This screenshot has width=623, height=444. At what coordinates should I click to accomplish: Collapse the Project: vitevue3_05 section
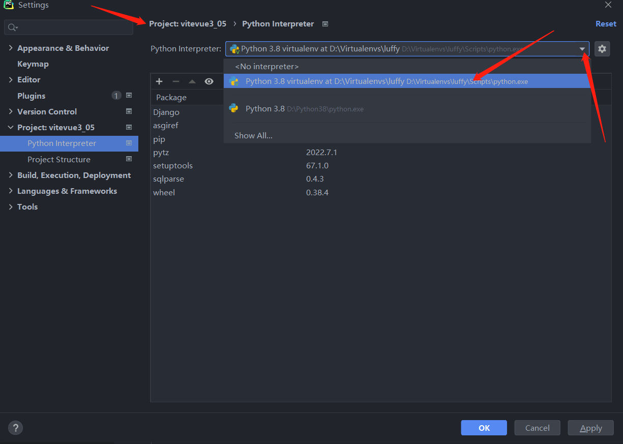(x=11, y=127)
